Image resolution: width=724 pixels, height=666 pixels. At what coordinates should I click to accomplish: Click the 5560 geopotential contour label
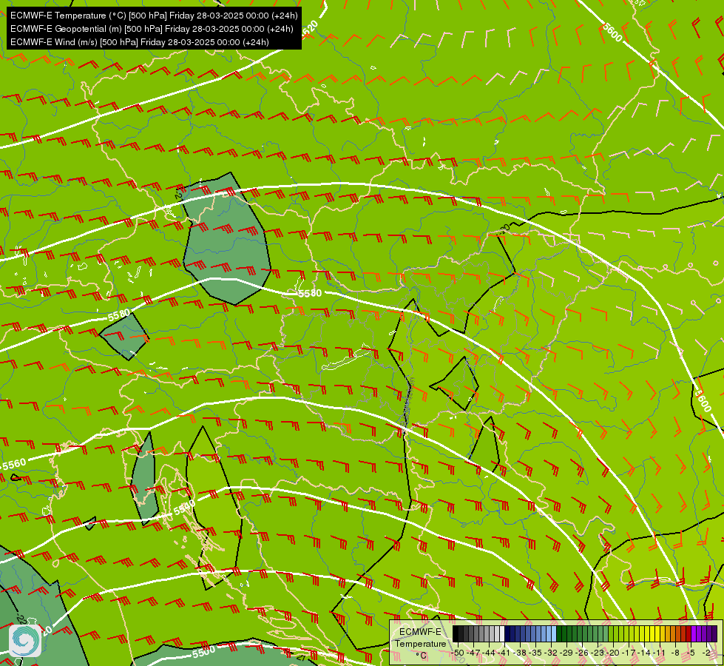pos(14,465)
